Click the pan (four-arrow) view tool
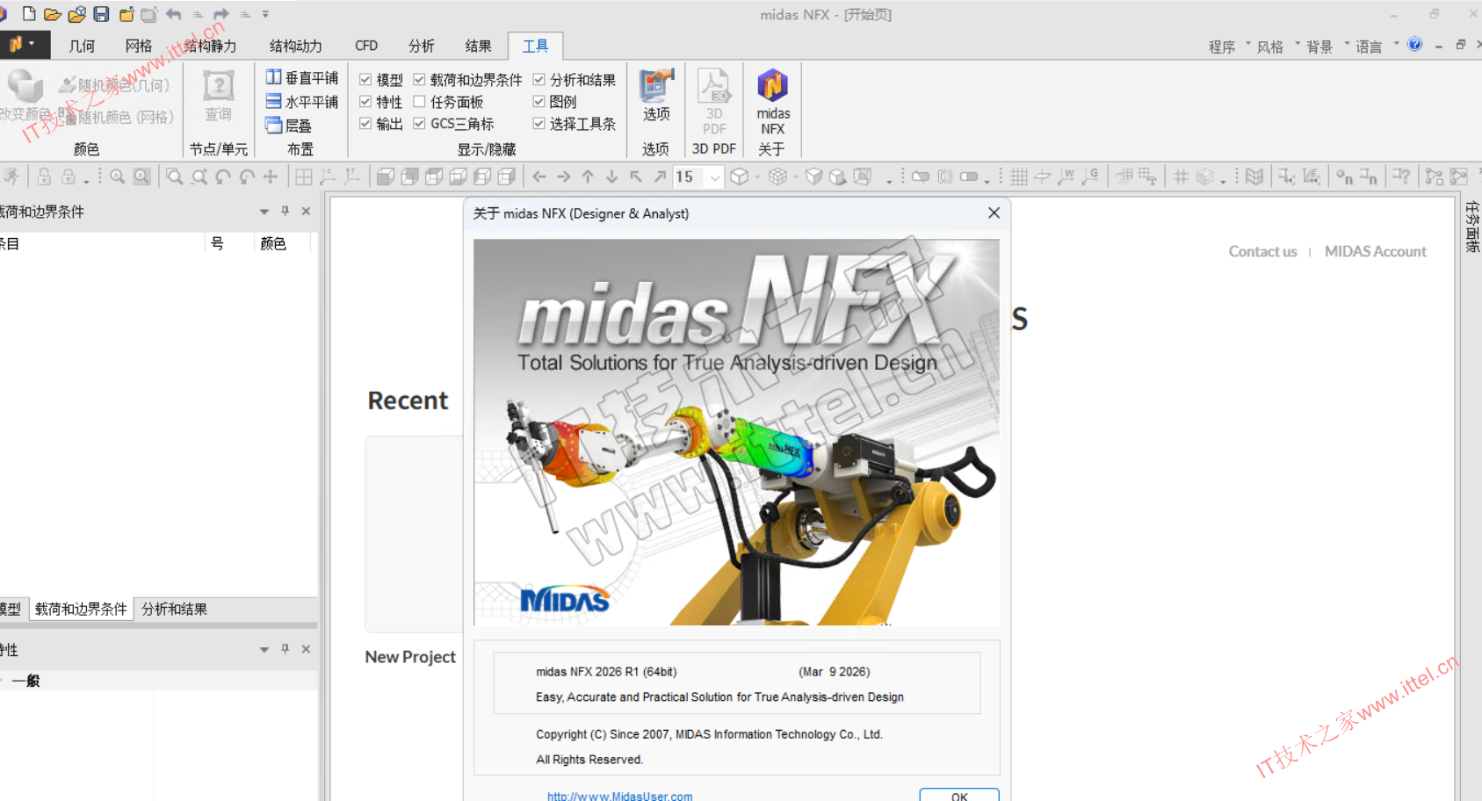Image resolution: width=1482 pixels, height=801 pixels. coord(271,177)
